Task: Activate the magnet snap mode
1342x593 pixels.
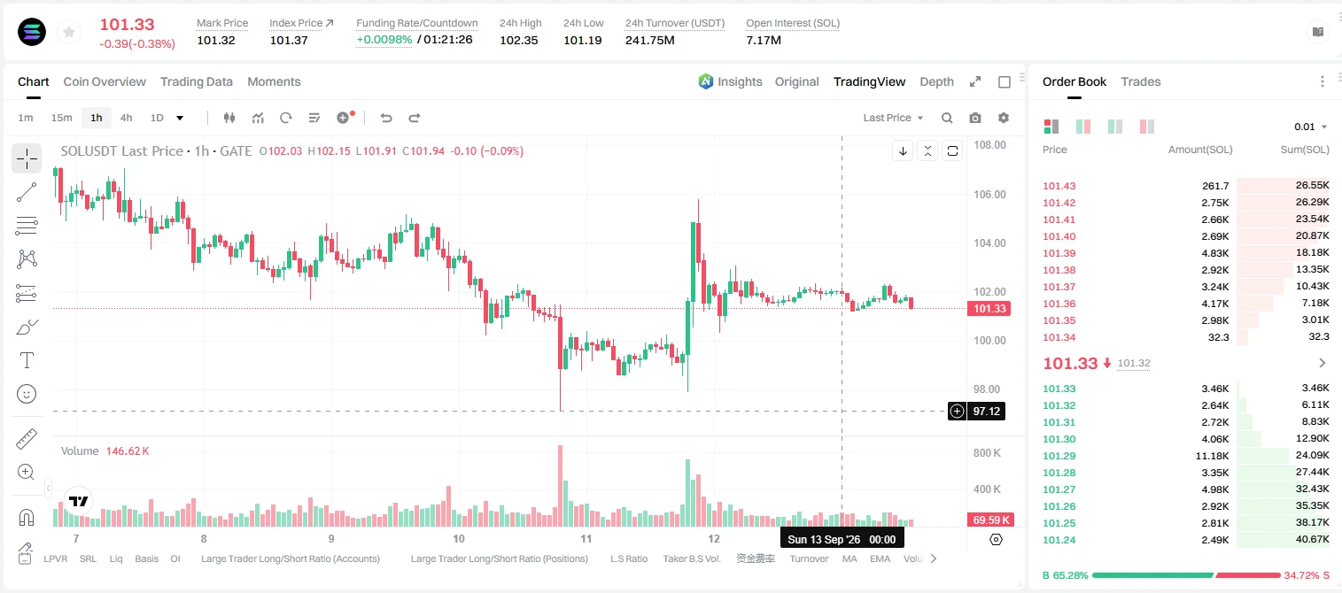Action: pos(27,518)
